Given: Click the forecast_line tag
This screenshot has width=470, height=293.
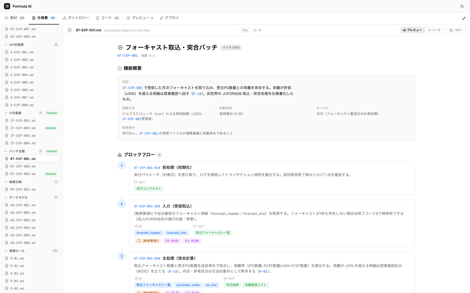Looking at the screenshot, I should point(177,233).
